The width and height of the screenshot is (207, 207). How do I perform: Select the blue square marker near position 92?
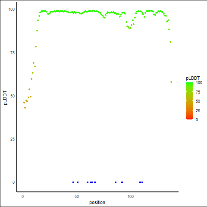(122, 182)
